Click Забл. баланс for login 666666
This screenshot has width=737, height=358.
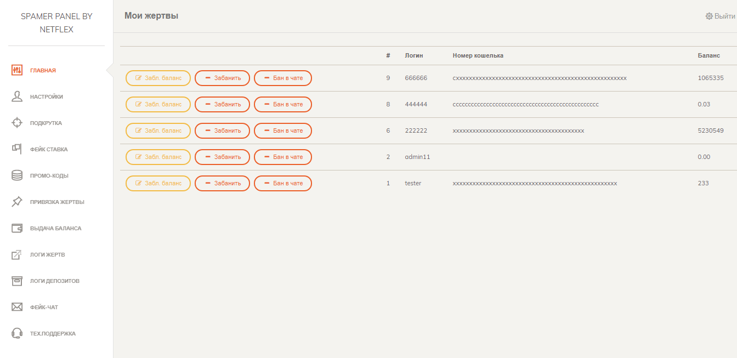point(158,78)
